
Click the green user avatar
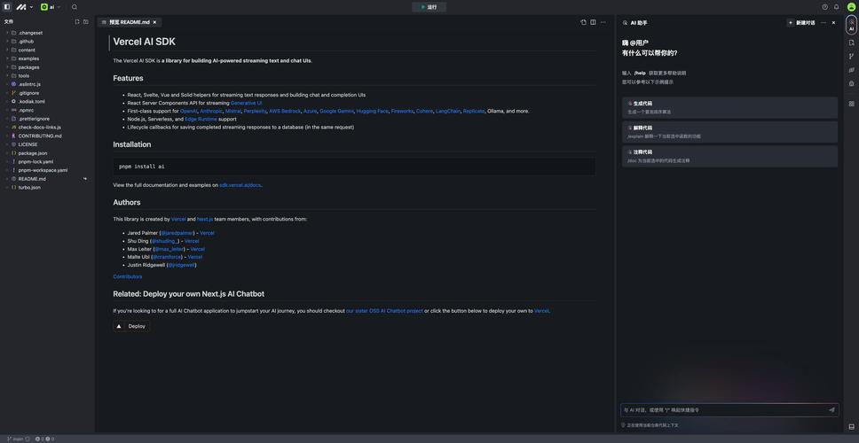tap(851, 7)
